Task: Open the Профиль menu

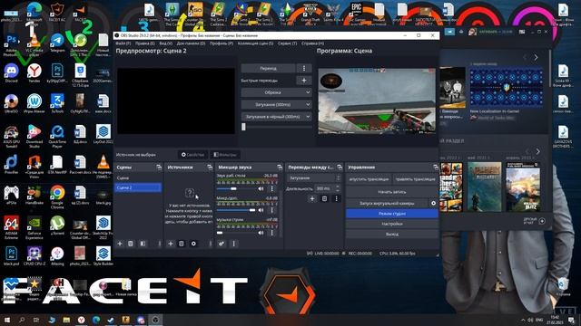Action: point(222,43)
